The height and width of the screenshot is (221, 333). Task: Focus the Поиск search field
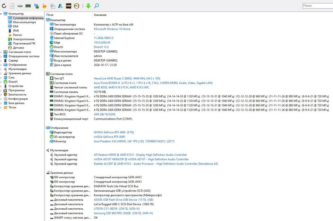tap(318, 6)
